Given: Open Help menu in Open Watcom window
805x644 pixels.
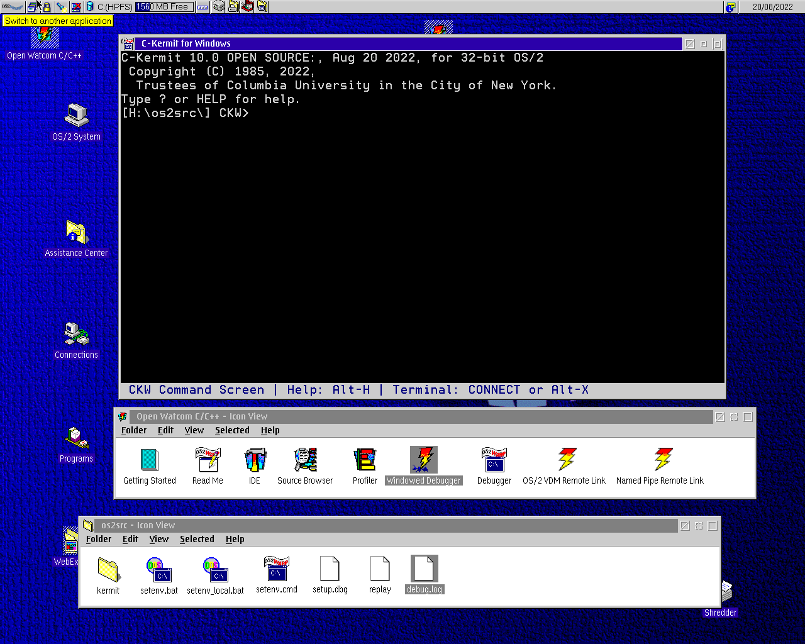Looking at the screenshot, I should pyautogui.click(x=270, y=430).
